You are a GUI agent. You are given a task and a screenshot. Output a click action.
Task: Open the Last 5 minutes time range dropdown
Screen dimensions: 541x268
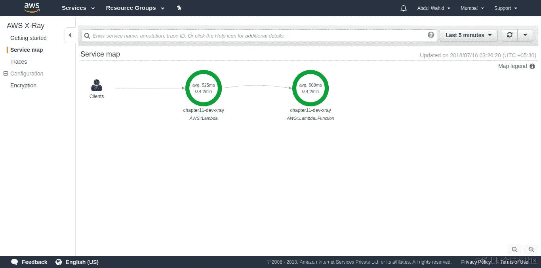pos(469,35)
